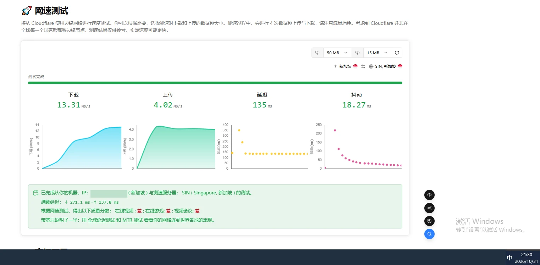Click the blue search floating button
Viewport: 540px width, 265px height.
tap(429, 234)
